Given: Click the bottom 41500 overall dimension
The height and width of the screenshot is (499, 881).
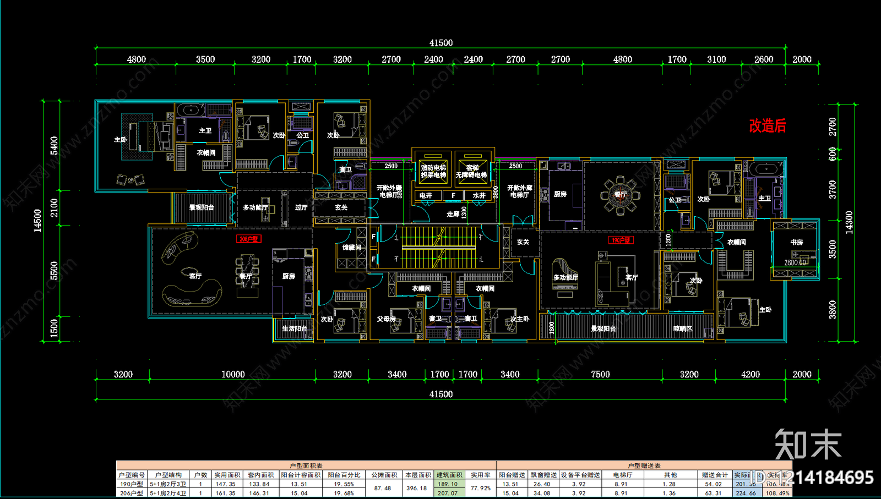Looking at the screenshot, I should click(441, 394).
